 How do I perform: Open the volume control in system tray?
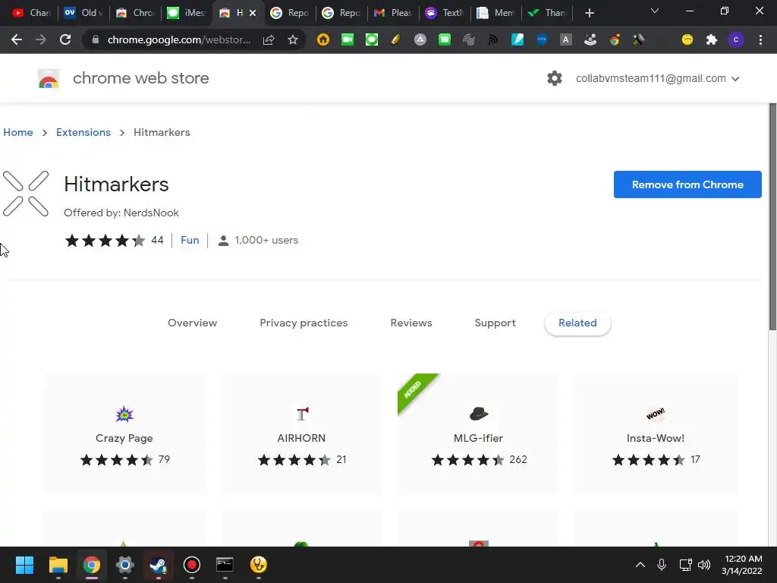click(x=703, y=565)
